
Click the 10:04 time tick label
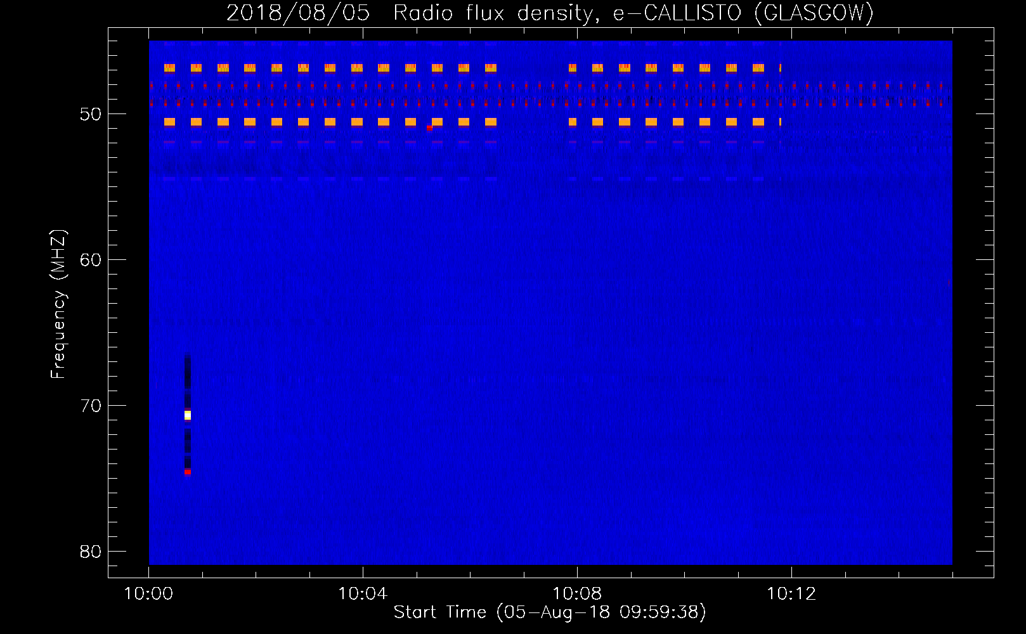click(x=363, y=594)
